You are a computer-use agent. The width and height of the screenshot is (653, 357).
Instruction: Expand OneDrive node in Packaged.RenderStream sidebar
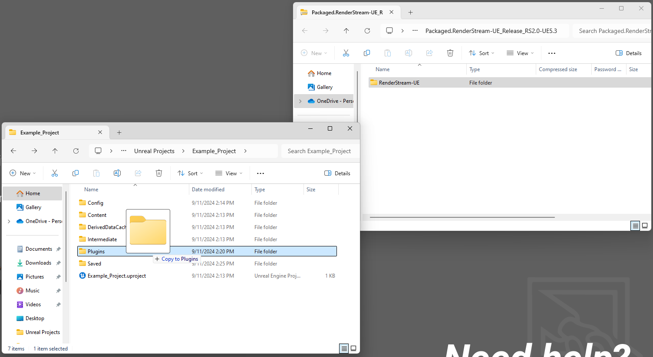[x=300, y=101]
